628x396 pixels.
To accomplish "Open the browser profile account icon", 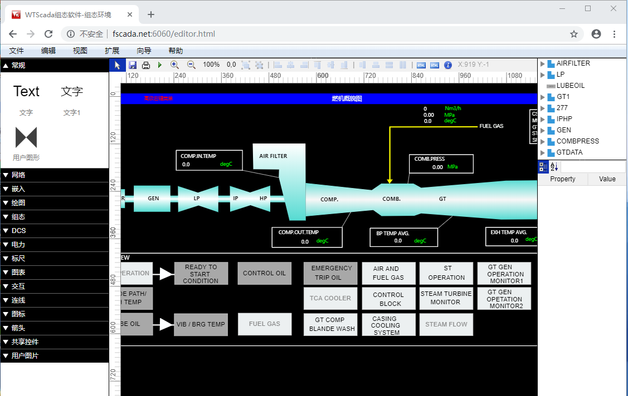I will [x=596, y=34].
